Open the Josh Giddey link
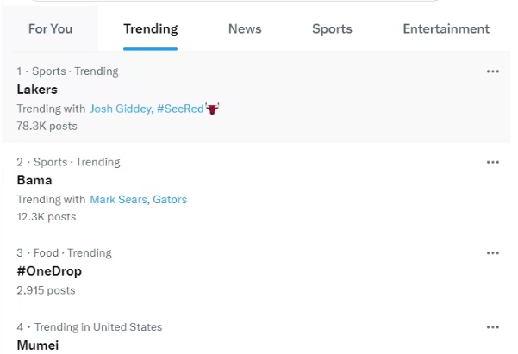 click(x=121, y=109)
